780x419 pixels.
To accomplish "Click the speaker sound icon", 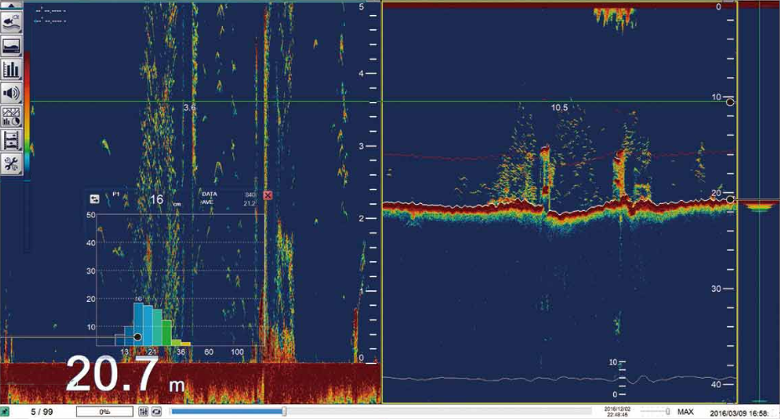I will point(12,93).
